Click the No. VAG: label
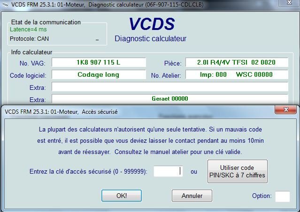300x212 pixels. click(x=32, y=63)
